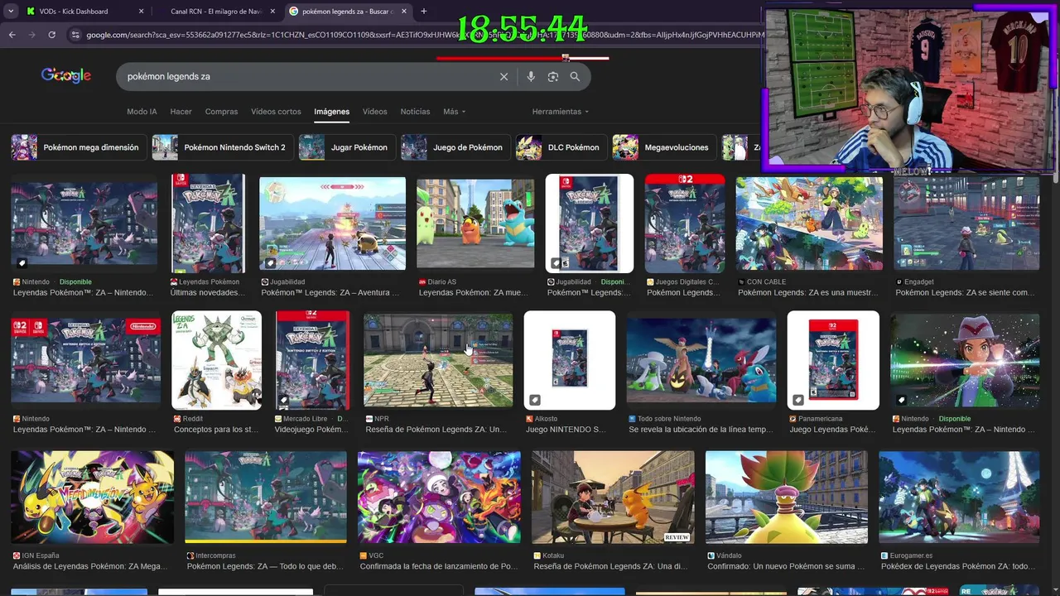The image size is (1060, 596).
Task: Reload the page
Action: tap(51, 35)
